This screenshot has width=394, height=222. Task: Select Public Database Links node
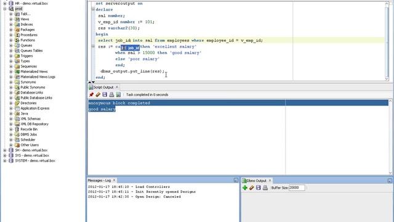pyautogui.click(x=36, y=98)
